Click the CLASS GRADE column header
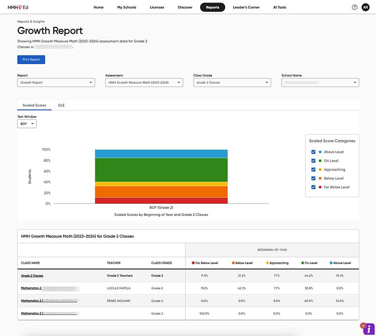Viewport: 376px width, 336px height. click(x=161, y=263)
